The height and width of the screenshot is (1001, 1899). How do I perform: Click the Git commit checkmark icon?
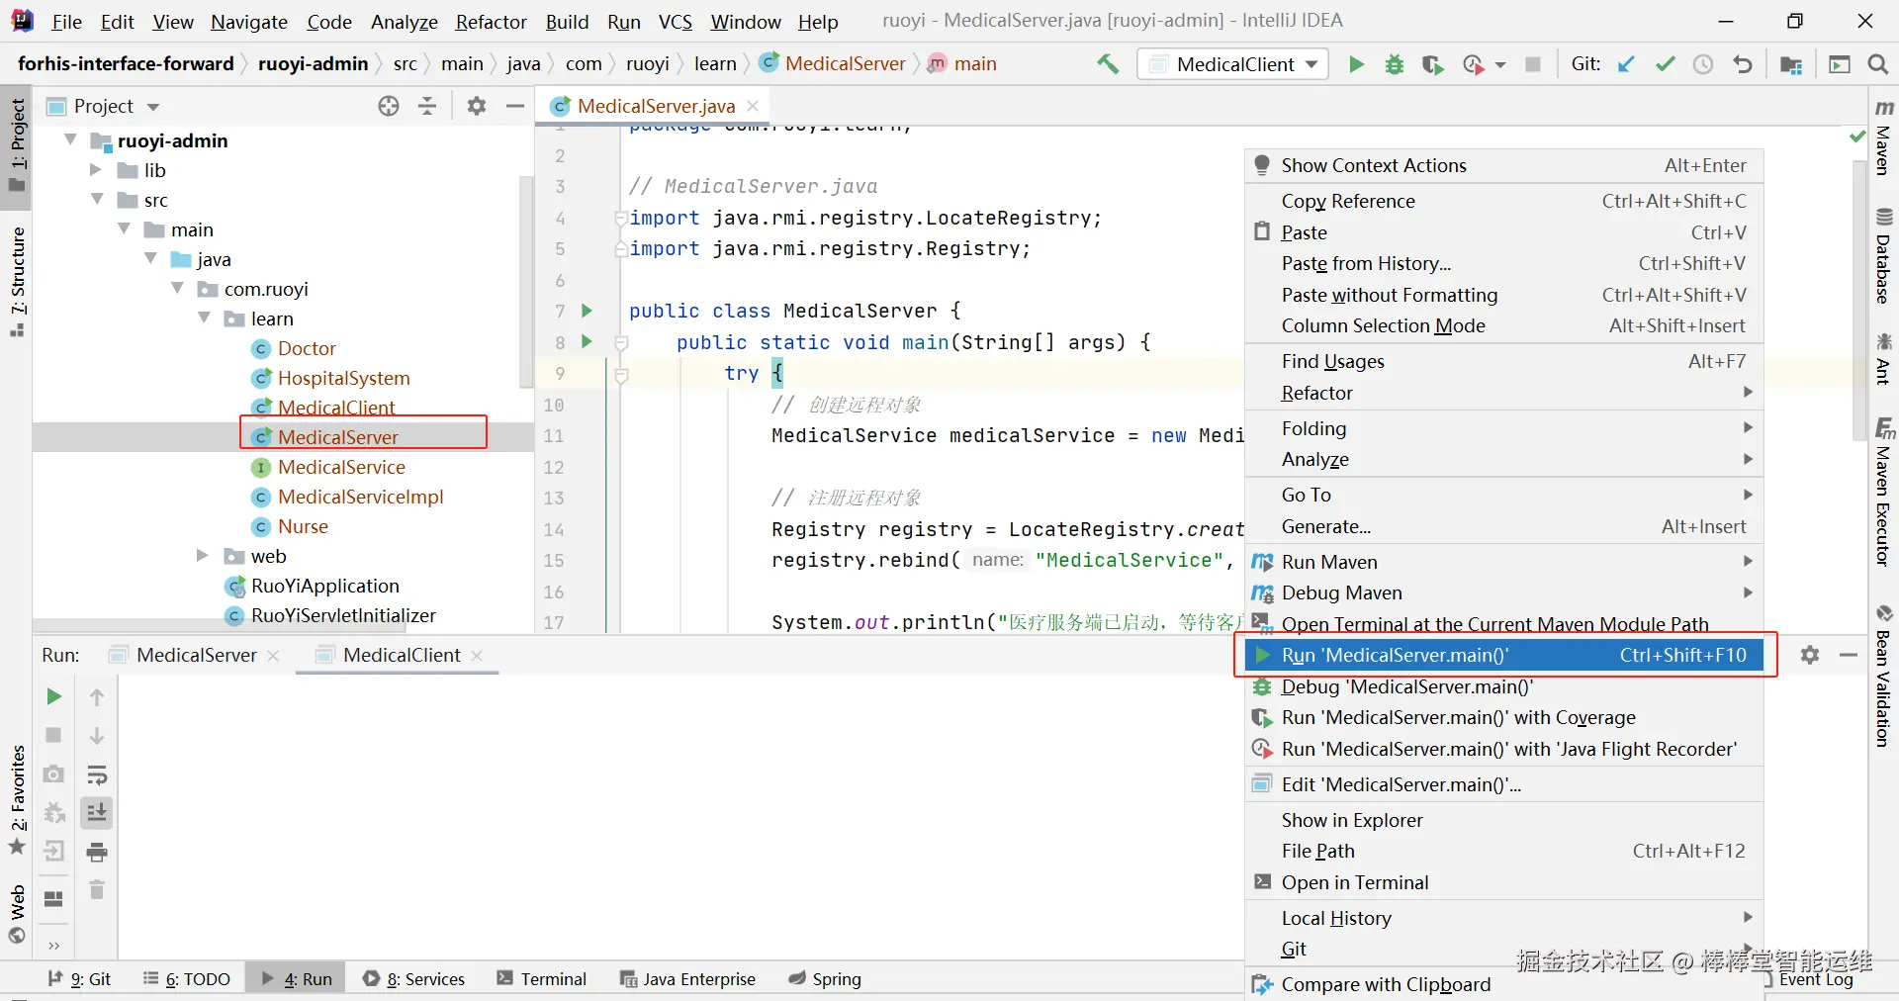[x=1666, y=64]
